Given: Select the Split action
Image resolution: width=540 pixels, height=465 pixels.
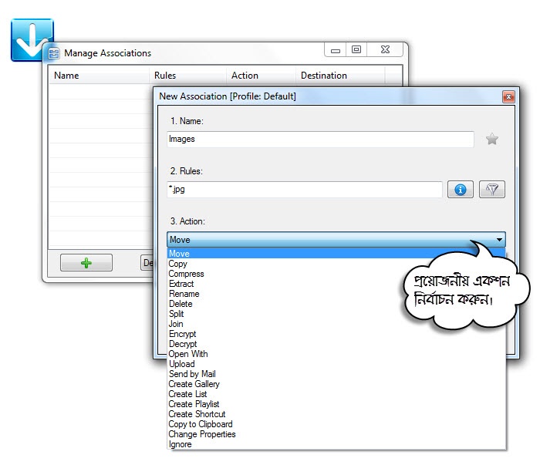Looking at the screenshot, I should pos(336,314).
